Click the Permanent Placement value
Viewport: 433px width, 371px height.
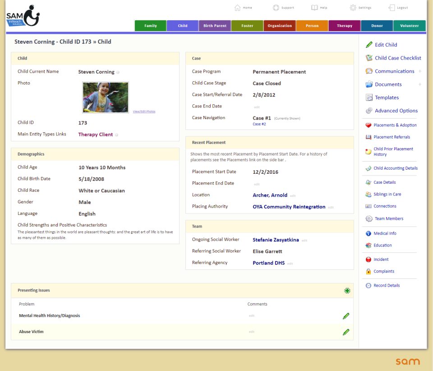pyautogui.click(x=279, y=72)
